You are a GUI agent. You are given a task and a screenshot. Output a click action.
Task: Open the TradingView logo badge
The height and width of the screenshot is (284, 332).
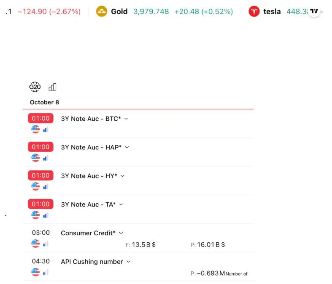coord(314,11)
